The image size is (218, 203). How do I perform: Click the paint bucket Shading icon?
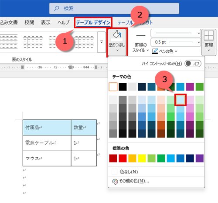(x=117, y=34)
